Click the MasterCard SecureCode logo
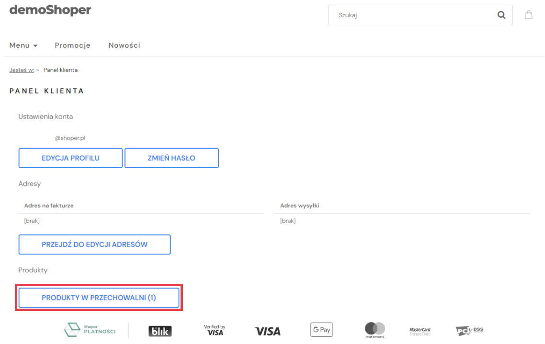Image resolution: width=545 pixels, height=344 pixels. click(420, 331)
